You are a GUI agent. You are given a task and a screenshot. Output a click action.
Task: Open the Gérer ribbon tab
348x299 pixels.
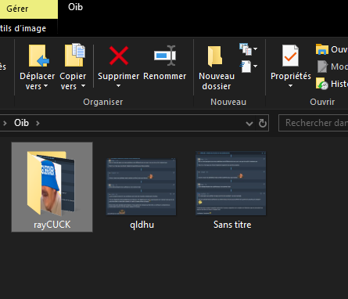(29, 9)
